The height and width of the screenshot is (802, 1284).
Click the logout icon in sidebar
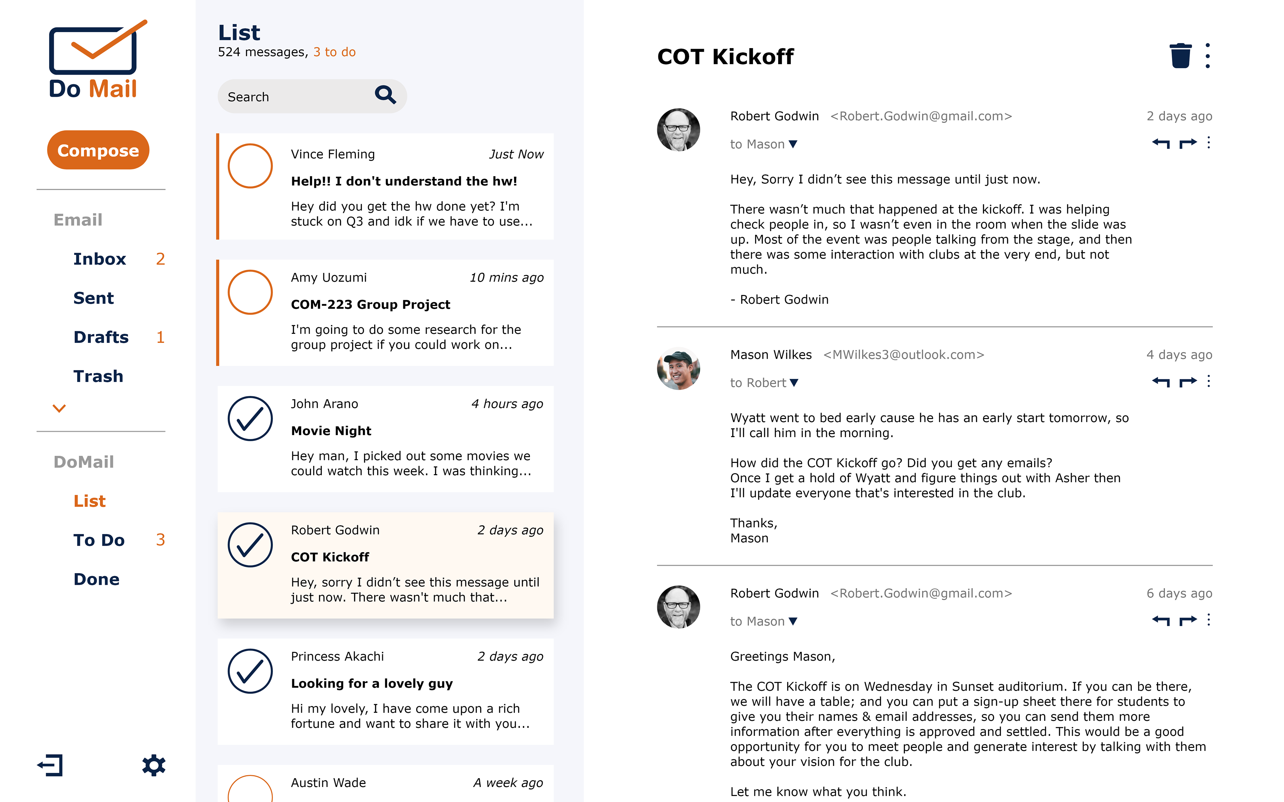pyautogui.click(x=50, y=765)
